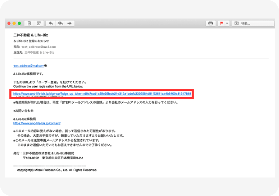Click the yellow minimize window button

[x=14, y=23]
